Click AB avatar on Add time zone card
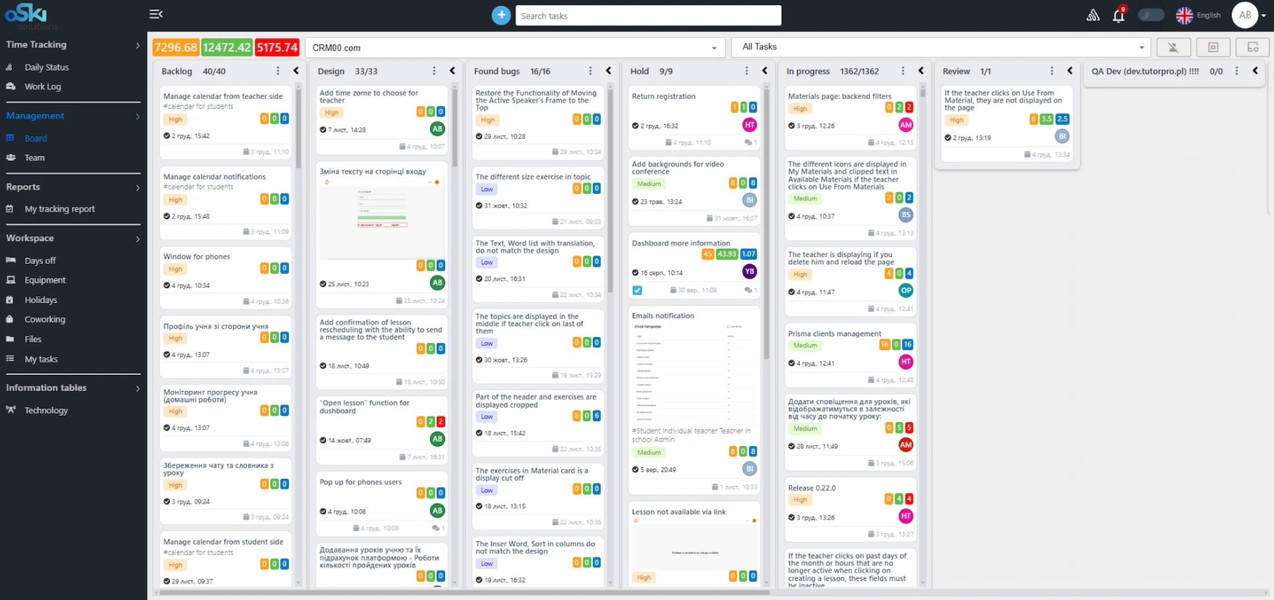The height and width of the screenshot is (600, 1274). point(437,129)
